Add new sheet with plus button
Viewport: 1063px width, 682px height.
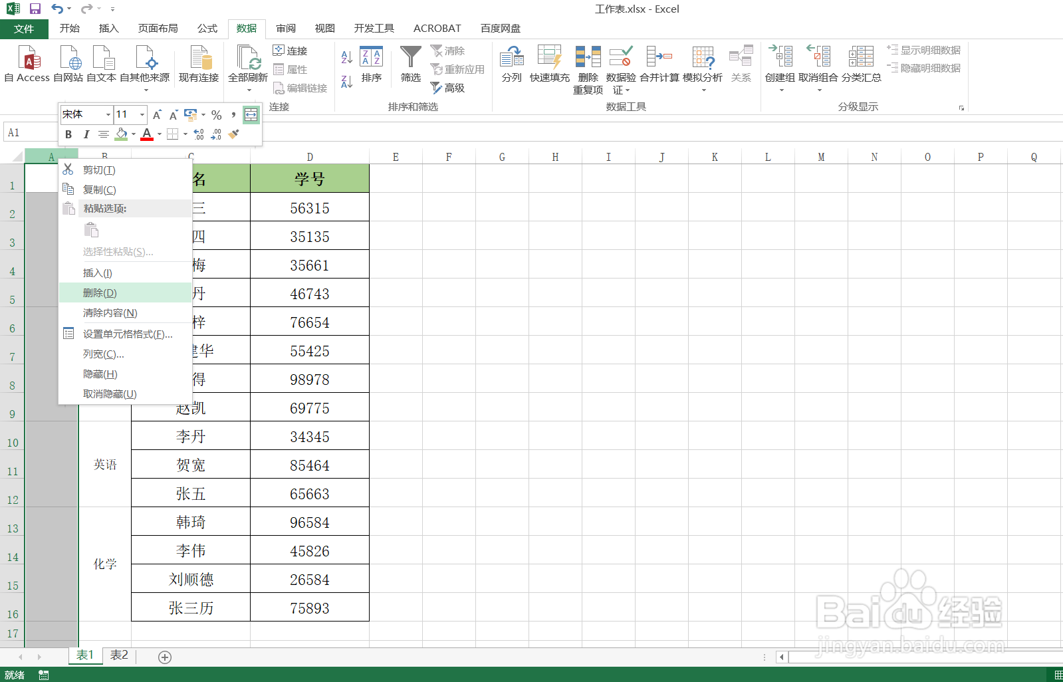(x=165, y=657)
